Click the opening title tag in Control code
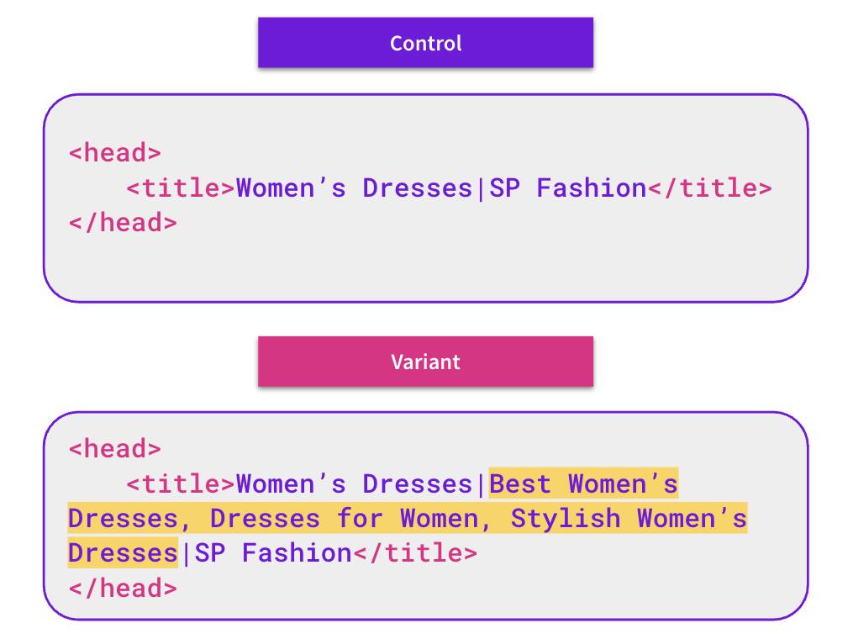The image size is (853, 639). coord(181,187)
